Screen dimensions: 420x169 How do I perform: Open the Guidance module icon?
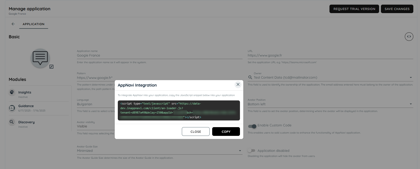[x=12, y=108]
